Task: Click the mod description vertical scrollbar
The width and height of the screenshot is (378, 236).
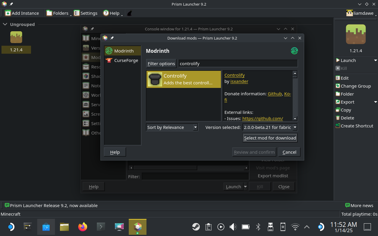Action: [x=295, y=96]
